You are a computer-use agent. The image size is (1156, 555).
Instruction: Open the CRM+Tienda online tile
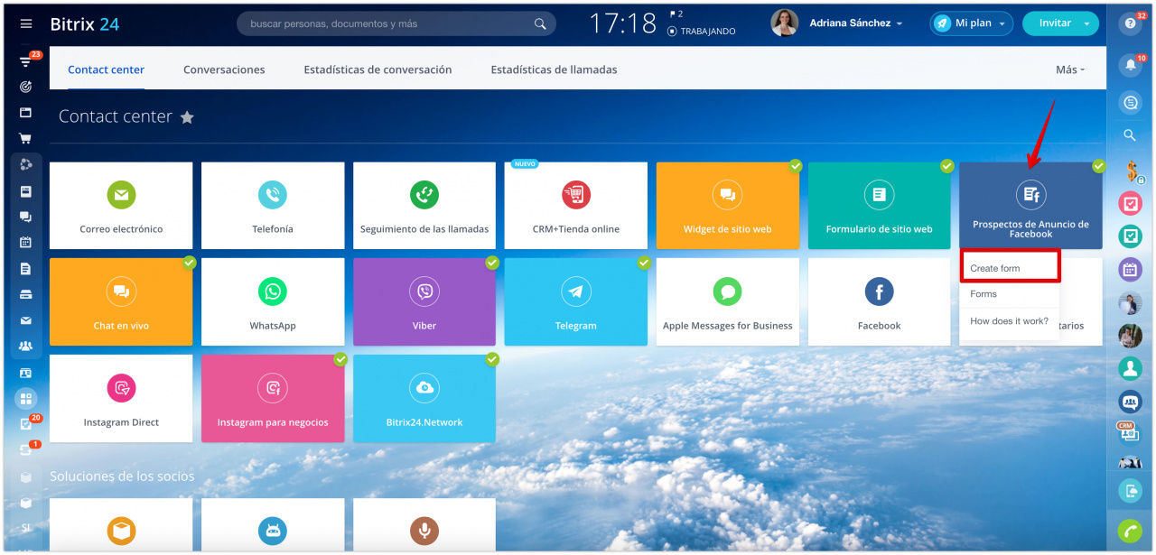(x=576, y=205)
